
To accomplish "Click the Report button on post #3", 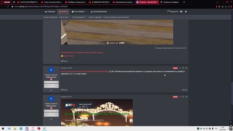I will tap(64, 90).
